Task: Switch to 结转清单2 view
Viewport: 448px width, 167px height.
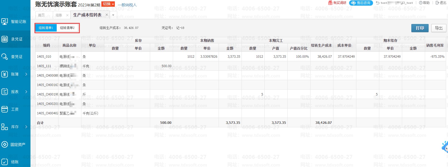Action: 67,28
